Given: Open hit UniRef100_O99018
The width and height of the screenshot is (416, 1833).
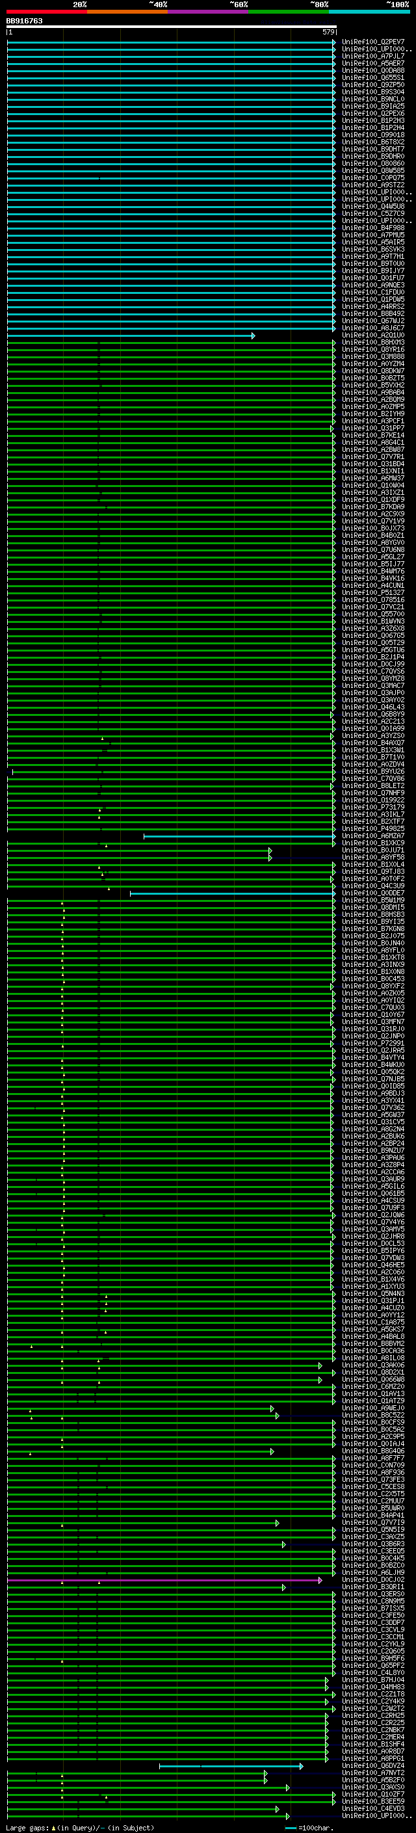Looking at the screenshot, I should pos(373,135).
